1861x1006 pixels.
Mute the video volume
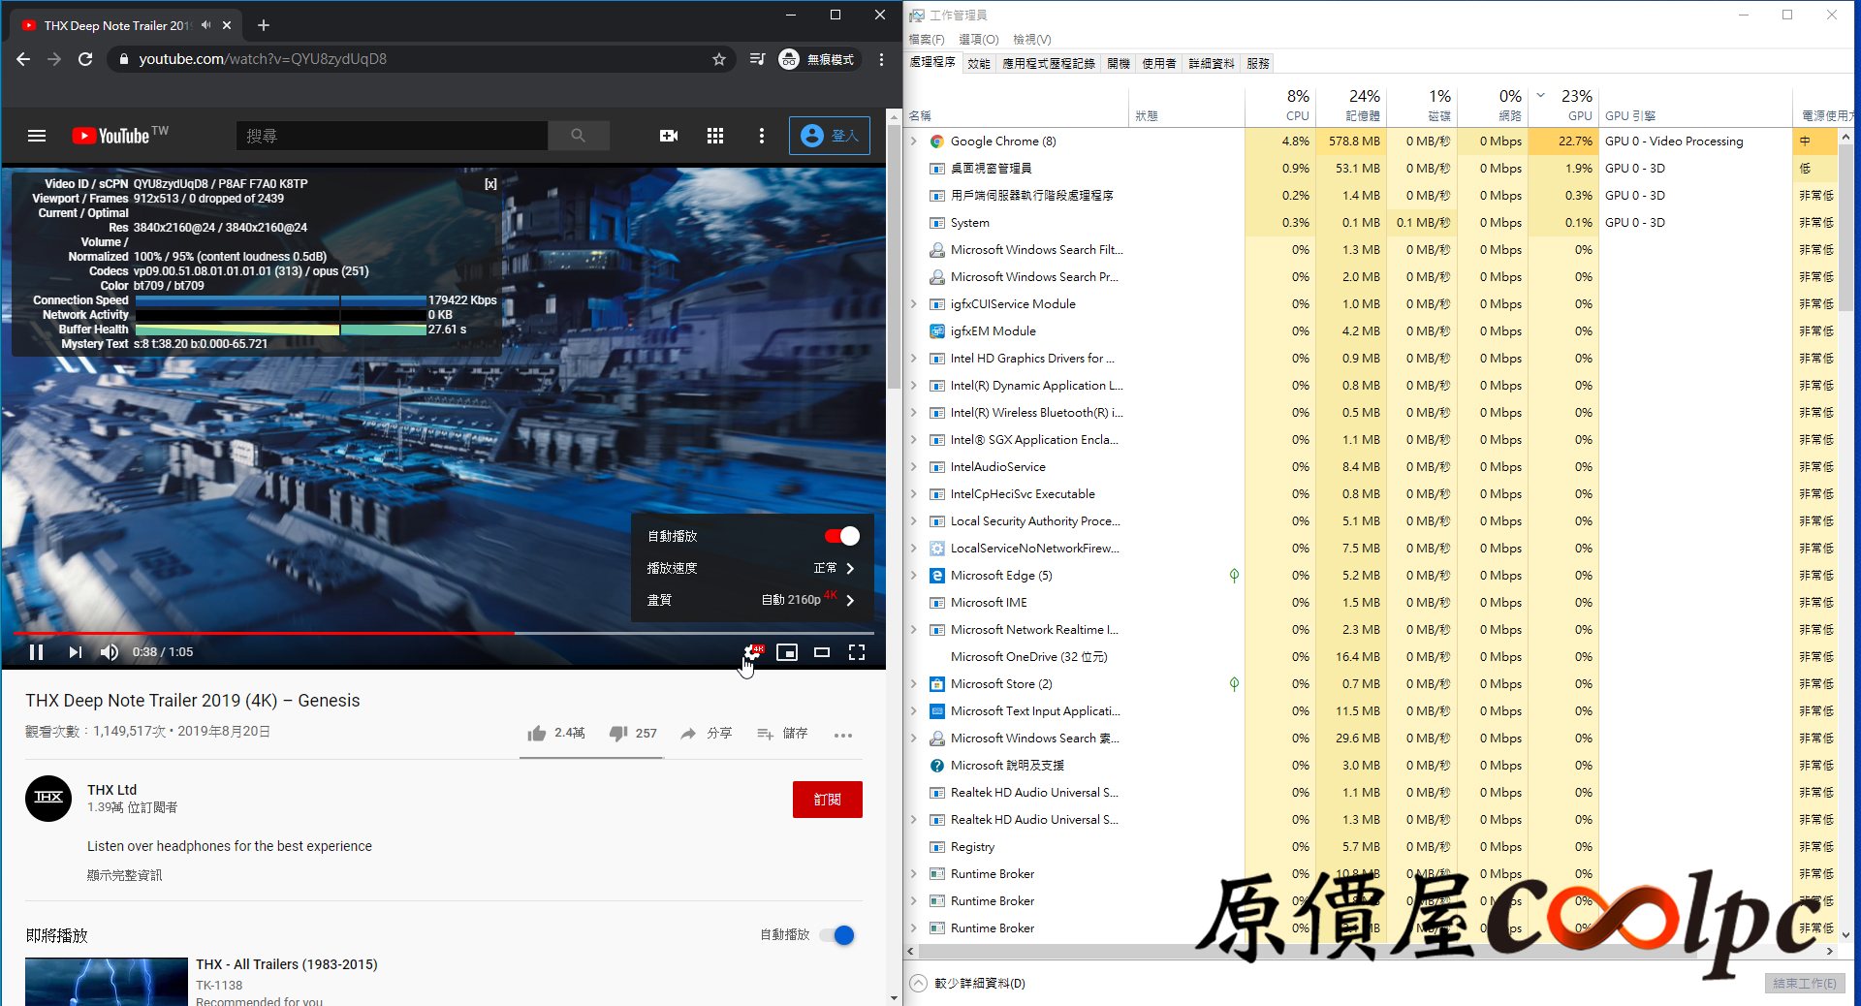coord(110,652)
